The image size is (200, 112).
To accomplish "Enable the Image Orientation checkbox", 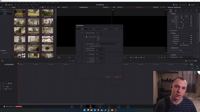I will point(82,49).
